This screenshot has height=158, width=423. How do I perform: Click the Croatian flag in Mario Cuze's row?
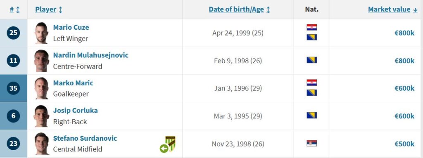(311, 27)
